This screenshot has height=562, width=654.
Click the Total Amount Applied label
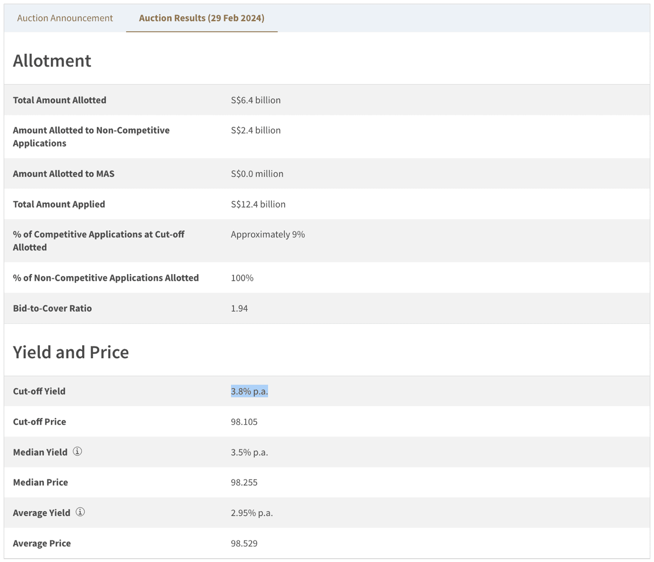tap(59, 204)
